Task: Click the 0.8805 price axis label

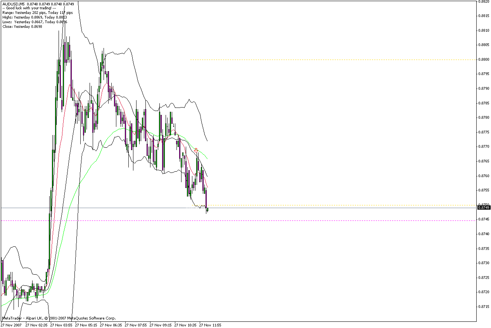Action: pyautogui.click(x=484, y=45)
